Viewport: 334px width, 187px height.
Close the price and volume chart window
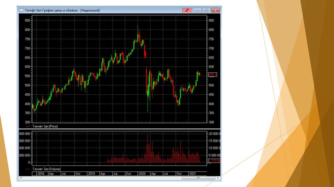[216, 10]
